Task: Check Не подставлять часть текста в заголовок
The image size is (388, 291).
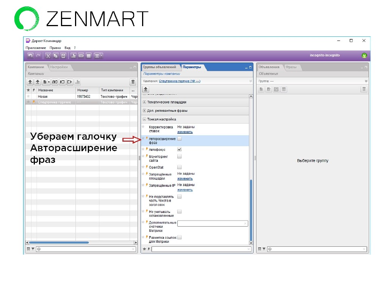Action: click(x=179, y=197)
